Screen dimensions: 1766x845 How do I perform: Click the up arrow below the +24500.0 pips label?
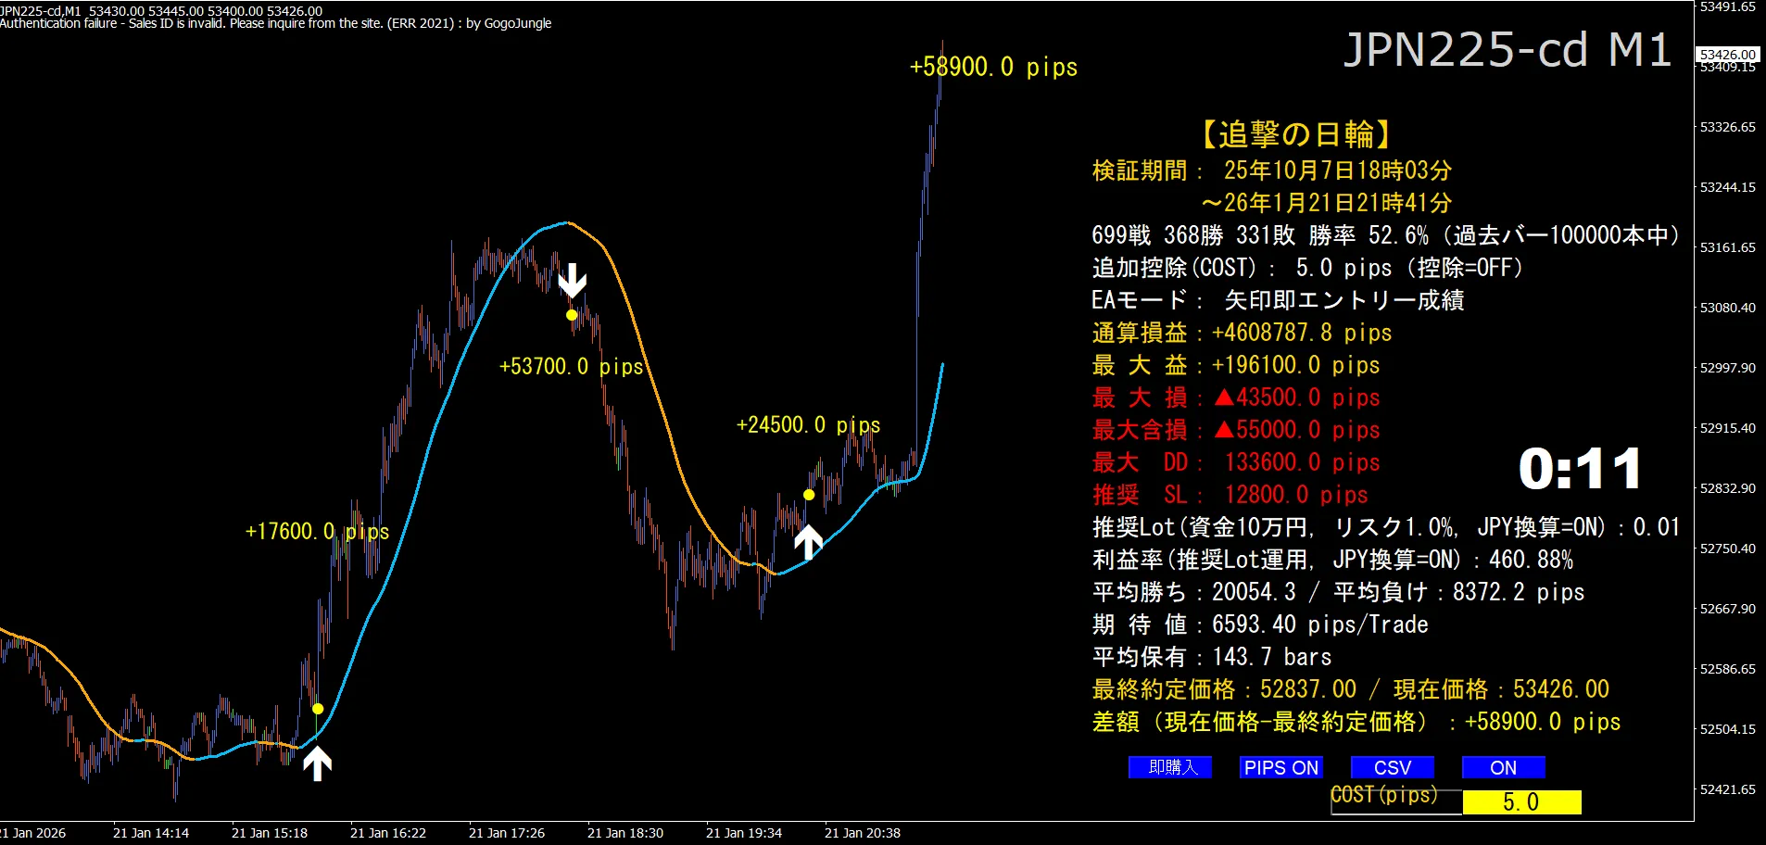[809, 542]
